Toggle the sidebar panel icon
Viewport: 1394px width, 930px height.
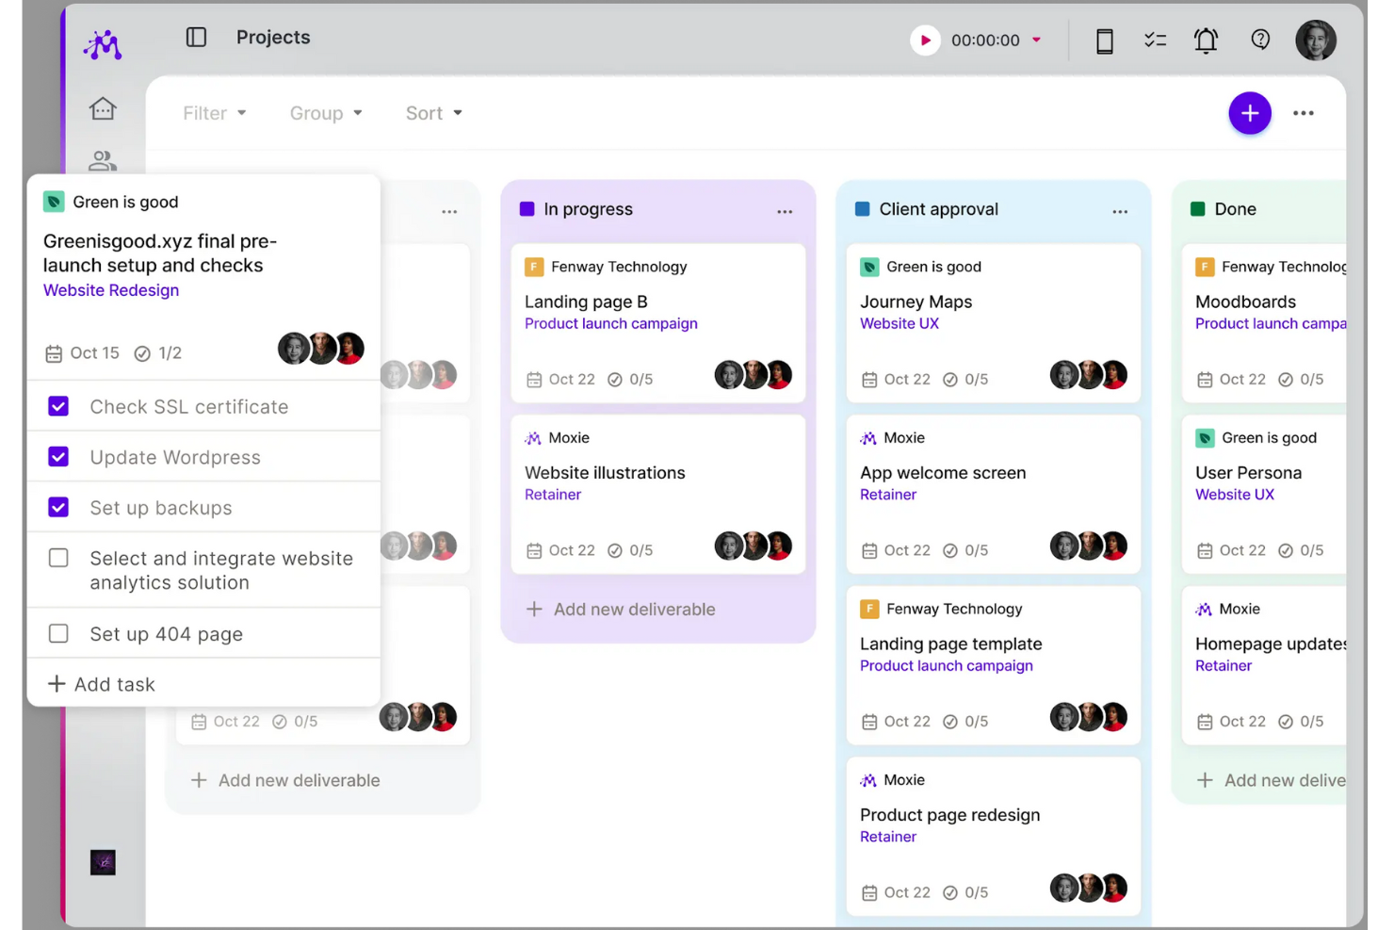(x=196, y=37)
